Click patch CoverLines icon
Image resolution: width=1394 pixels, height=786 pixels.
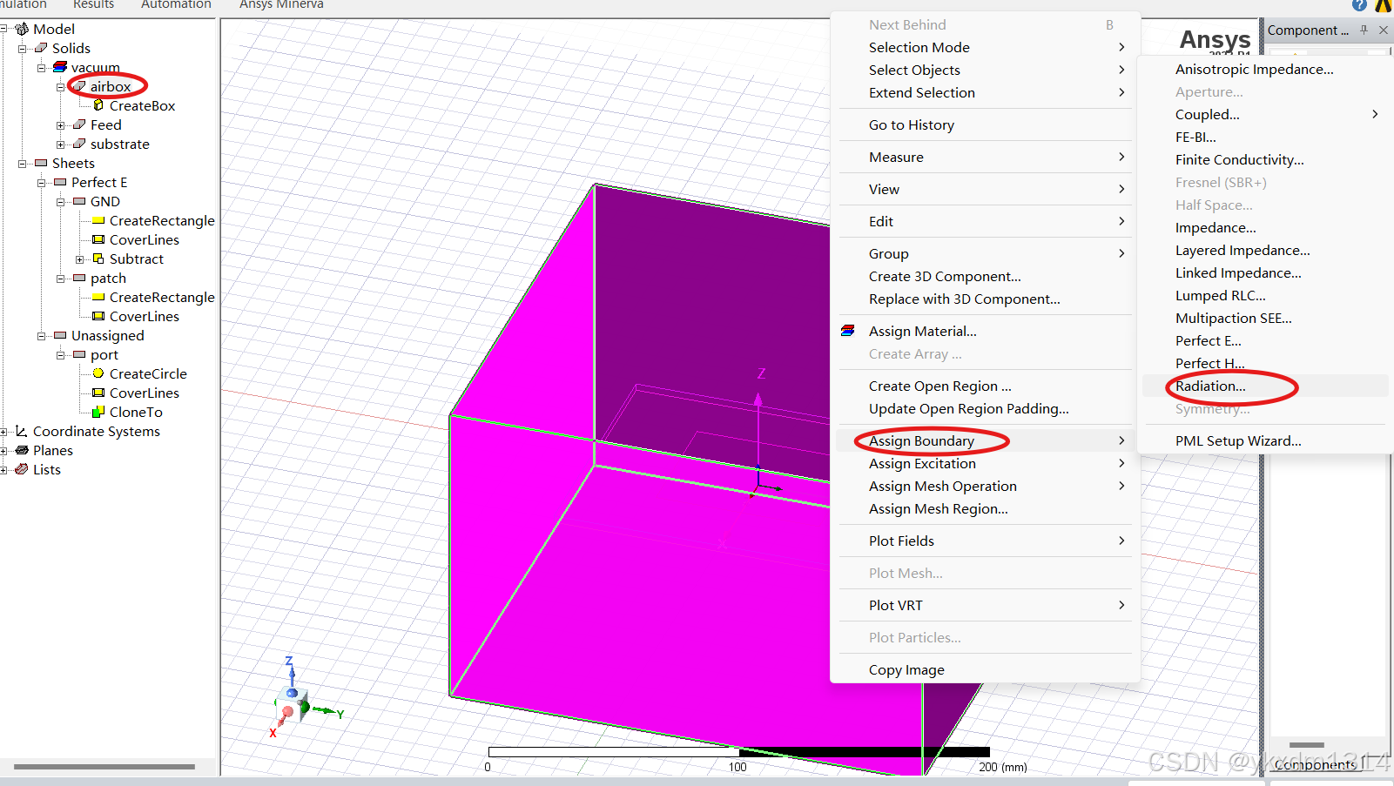click(x=98, y=316)
